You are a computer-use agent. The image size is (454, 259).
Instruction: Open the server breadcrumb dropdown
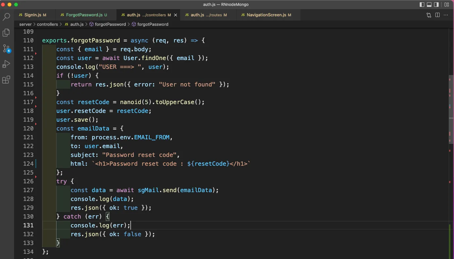(25, 24)
